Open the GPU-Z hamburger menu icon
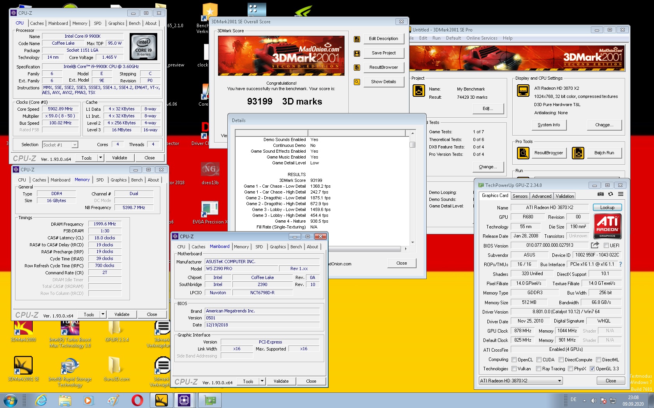654x408 pixels. pos(621,194)
